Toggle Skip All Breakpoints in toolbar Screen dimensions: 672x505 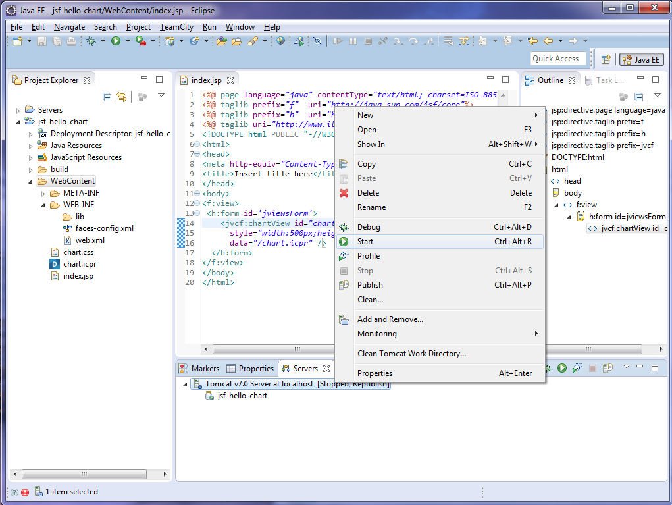(317, 41)
